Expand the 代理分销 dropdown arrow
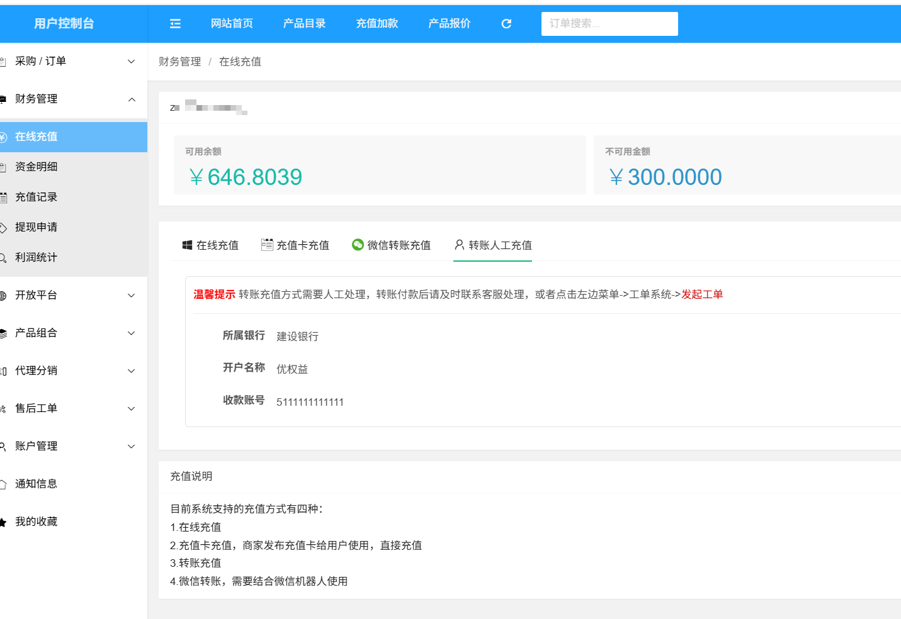 [x=132, y=371]
